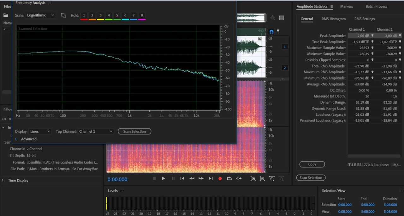
Task: Toggle channel 1 enable button
Action: click(284, 47)
